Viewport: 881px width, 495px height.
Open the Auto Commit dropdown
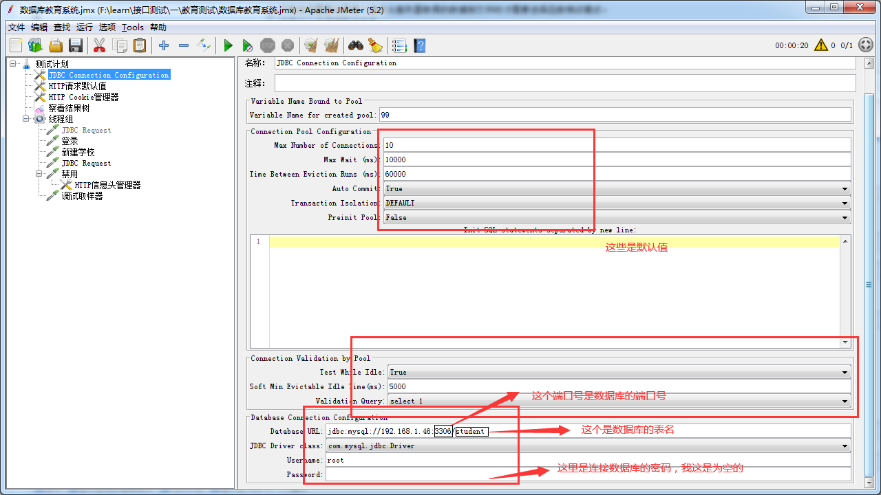pos(617,188)
